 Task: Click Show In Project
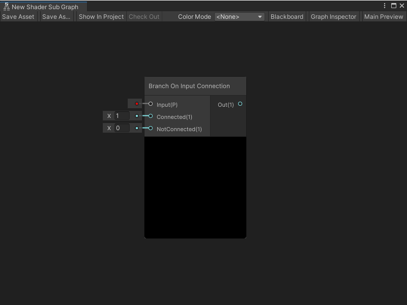pyautogui.click(x=101, y=16)
